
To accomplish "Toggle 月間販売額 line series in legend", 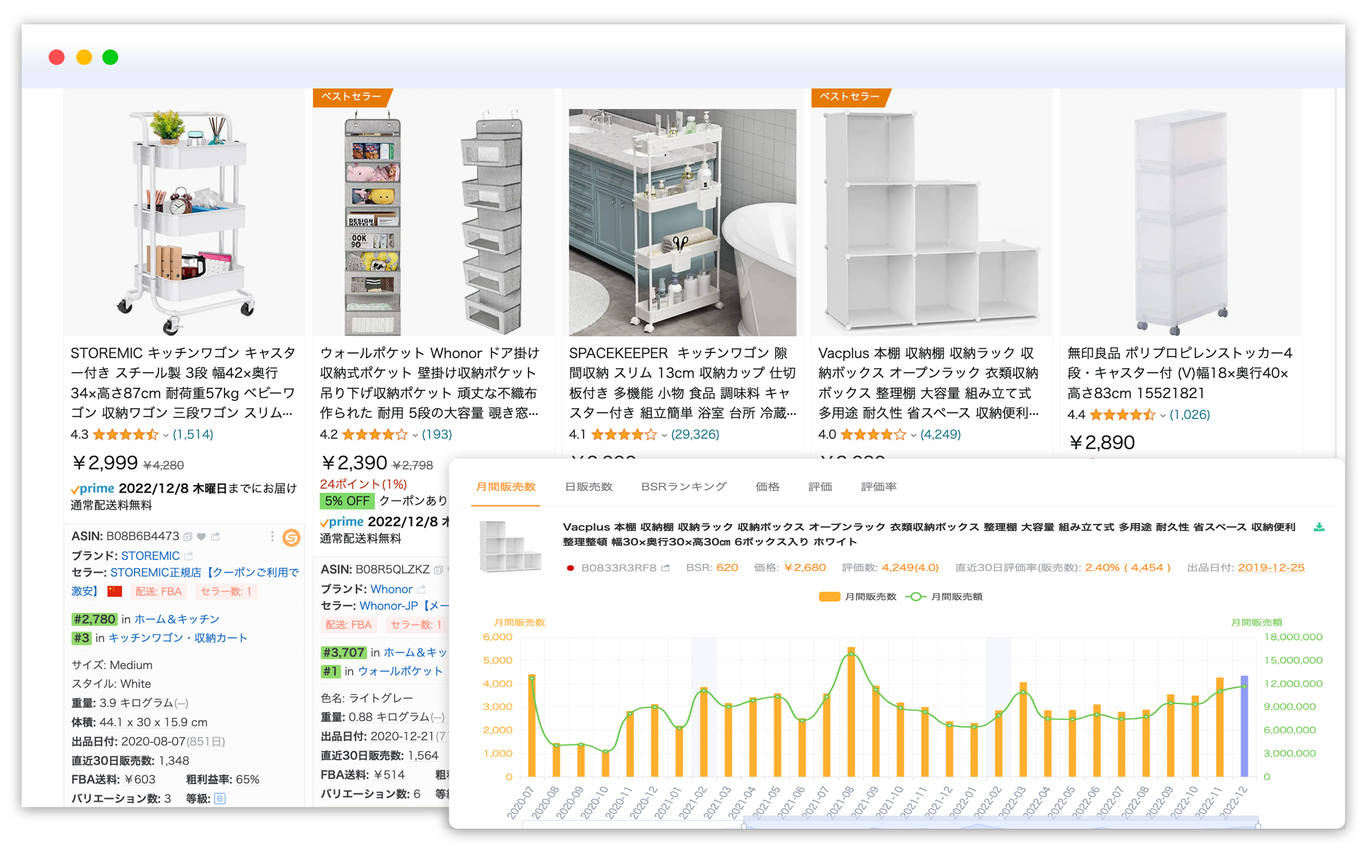I will (x=944, y=596).
